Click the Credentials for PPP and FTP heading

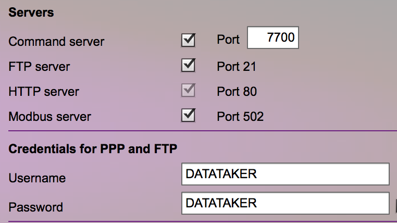tap(93, 149)
